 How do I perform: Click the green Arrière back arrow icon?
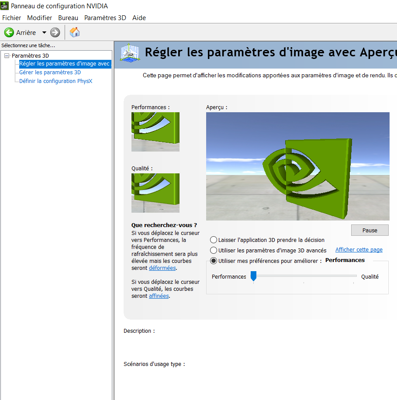pos(10,32)
